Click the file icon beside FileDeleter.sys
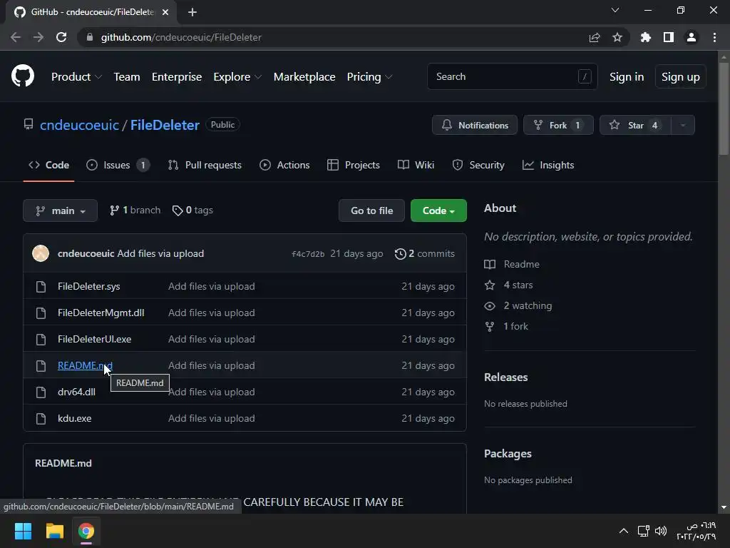Viewport: 730px width, 548px height. point(41,287)
